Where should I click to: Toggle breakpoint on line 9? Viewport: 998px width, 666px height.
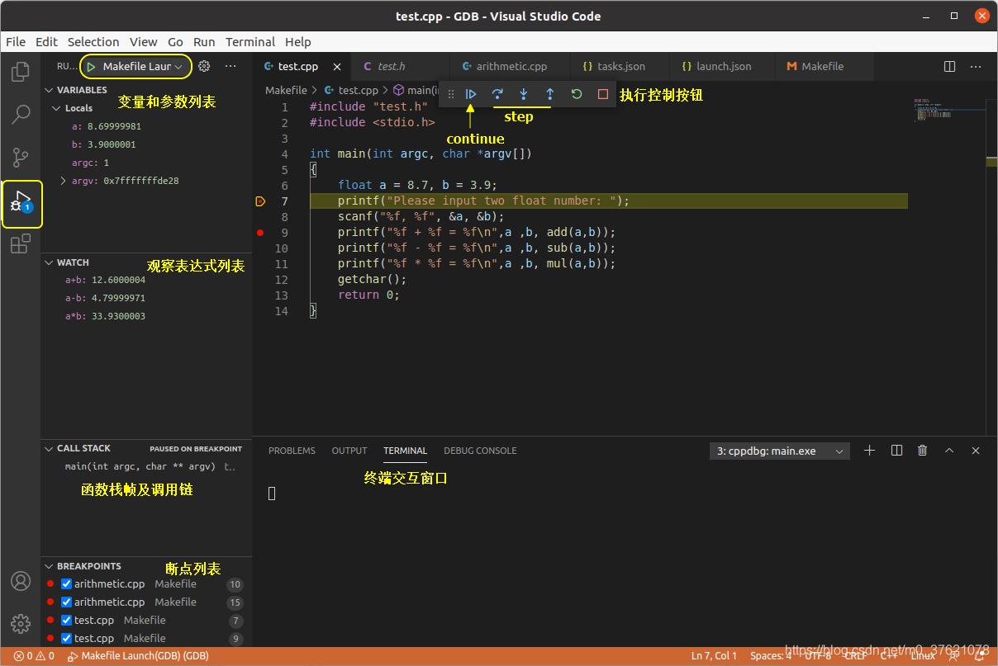260,233
